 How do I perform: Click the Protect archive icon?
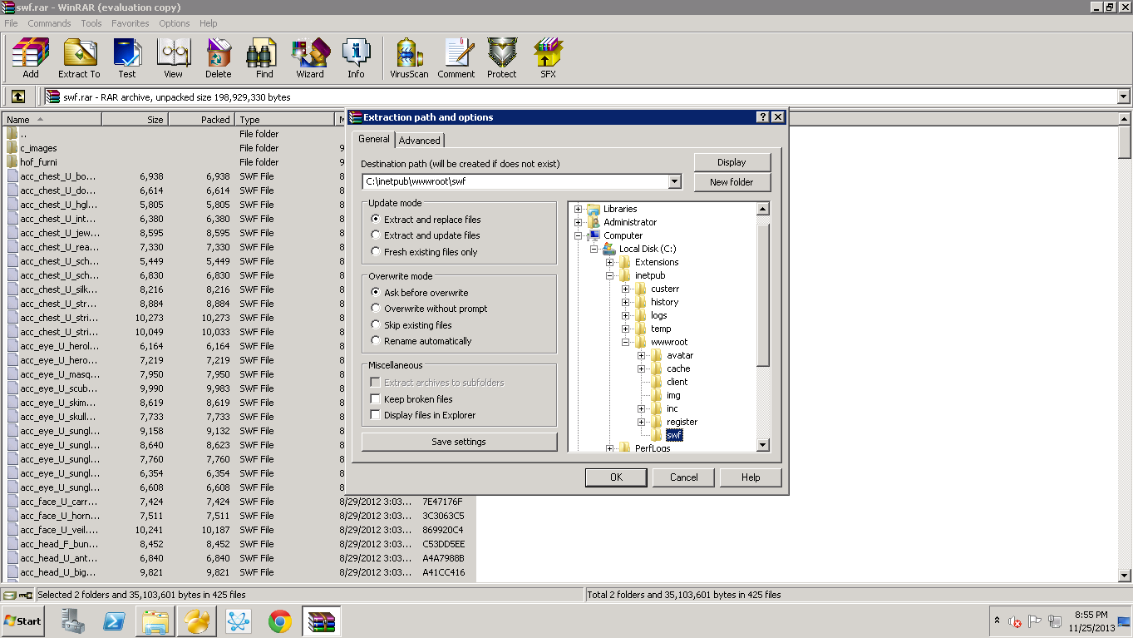pyautogui.click(x=502, y=58)
